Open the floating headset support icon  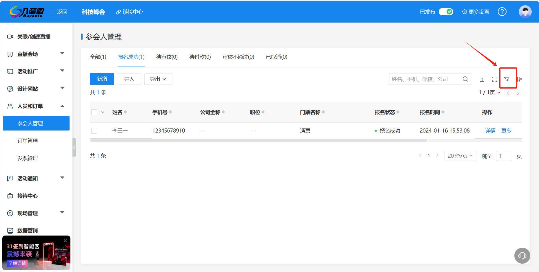(x=522, y=256)
